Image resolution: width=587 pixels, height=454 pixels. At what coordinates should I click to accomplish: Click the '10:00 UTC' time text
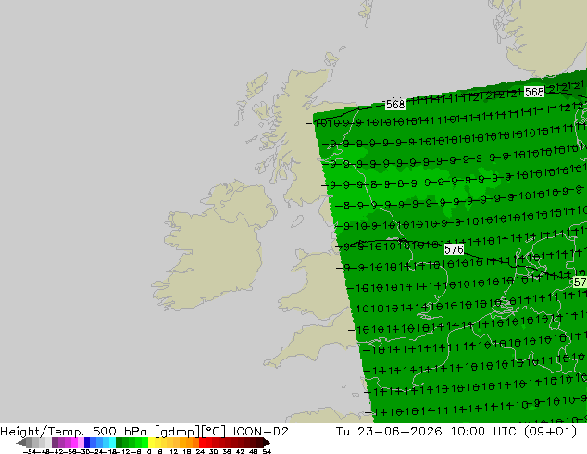coord(485,432)
